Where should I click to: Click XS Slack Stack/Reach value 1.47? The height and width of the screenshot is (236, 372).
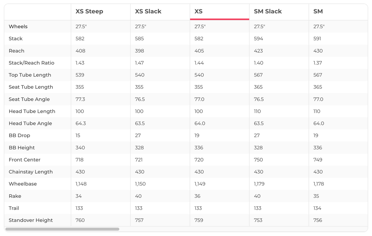(x=139, y=63)
